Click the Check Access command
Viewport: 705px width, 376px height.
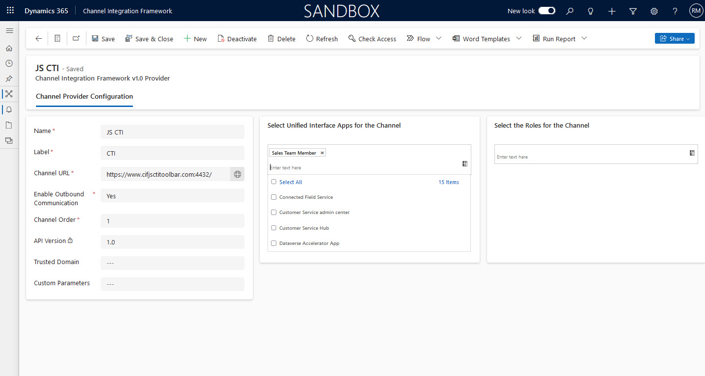point(372,38)
